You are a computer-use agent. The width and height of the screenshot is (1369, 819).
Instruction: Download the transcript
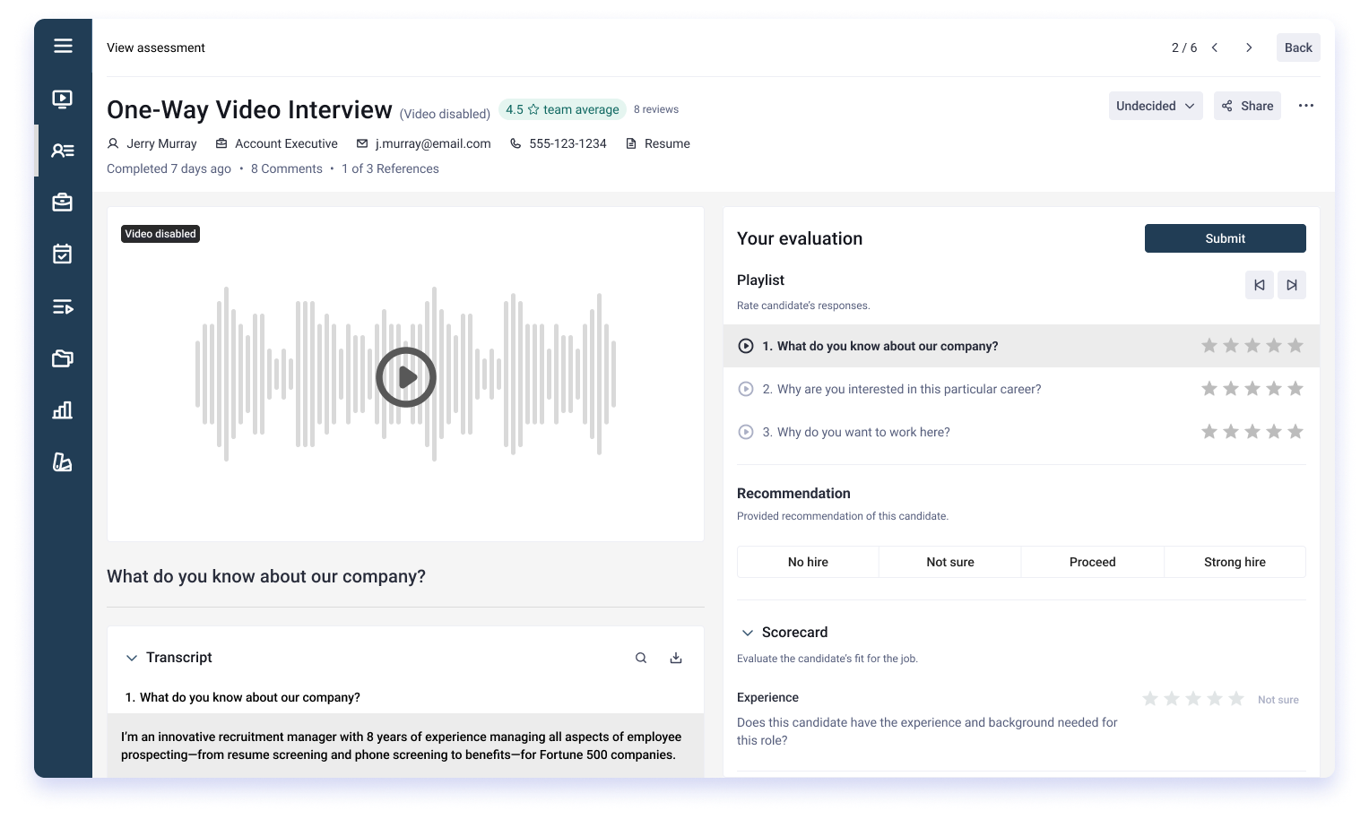[x=676, y=658]
